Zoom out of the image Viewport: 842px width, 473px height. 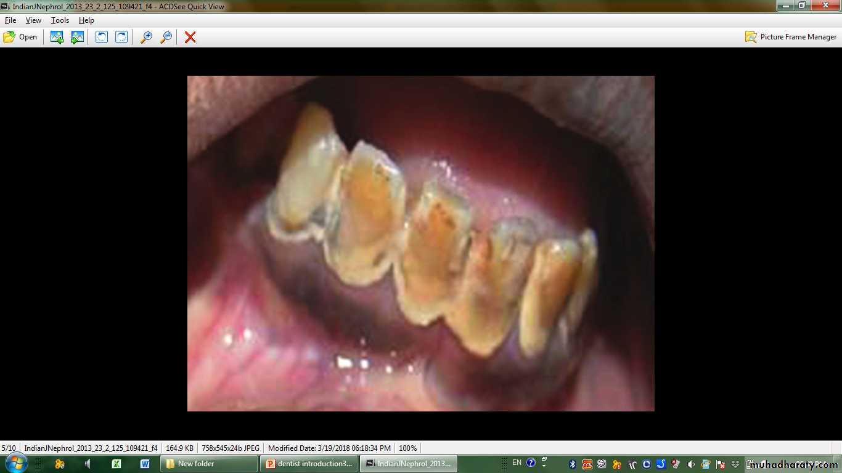coord(166,37)
